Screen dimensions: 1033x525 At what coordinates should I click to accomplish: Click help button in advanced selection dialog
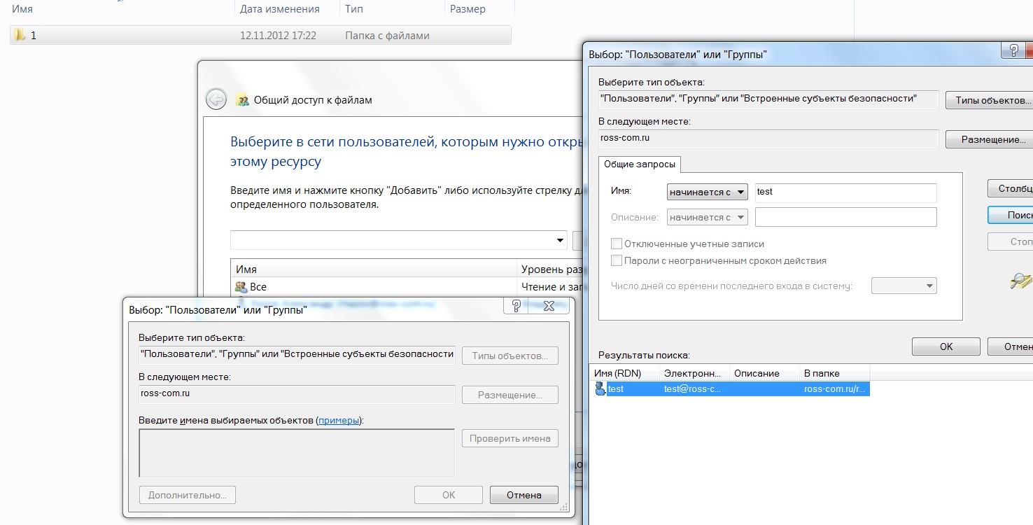(1012, 50)
